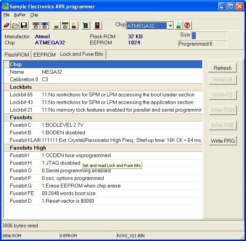This screenshot has height=241, width=246.
Task: Click the red chip icon marked C
Action: (74, 25)
